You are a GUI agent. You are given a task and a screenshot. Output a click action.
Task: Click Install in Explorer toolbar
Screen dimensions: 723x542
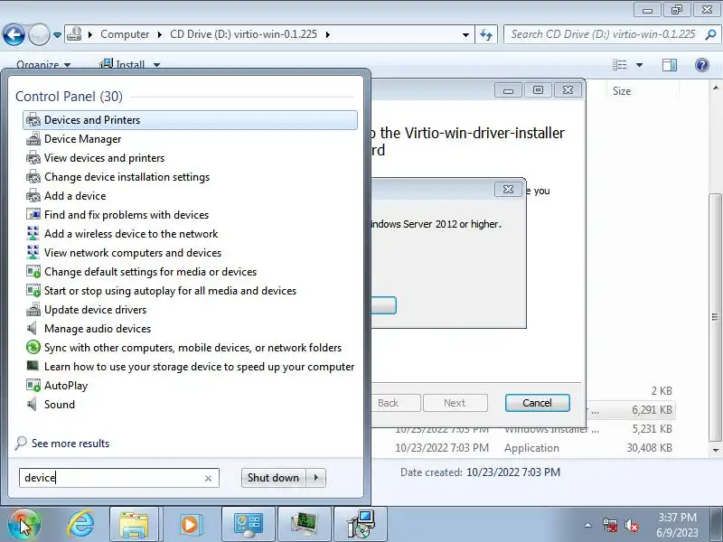pyautogui.click(x=122, y=64)
